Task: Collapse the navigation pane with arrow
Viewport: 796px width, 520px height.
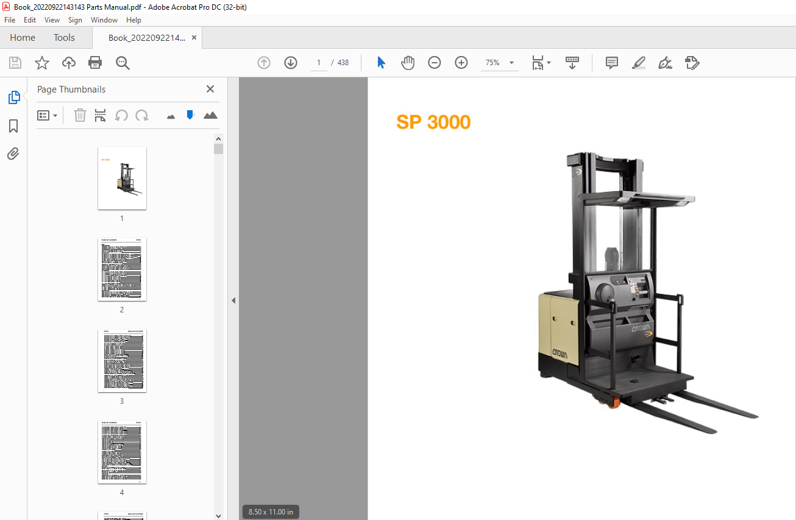Action: point(233,300)
